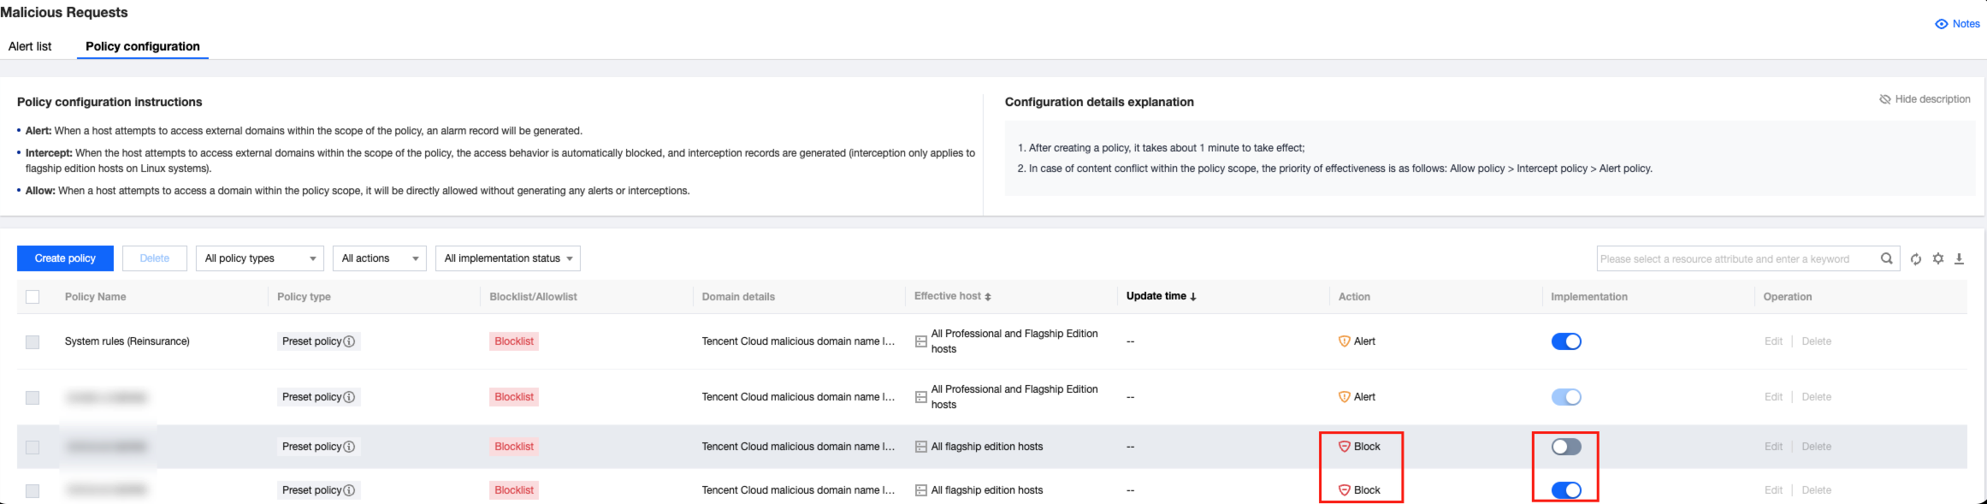Click the search magnifier icon
This screenshot has width=1987, height=504.
1886,258
